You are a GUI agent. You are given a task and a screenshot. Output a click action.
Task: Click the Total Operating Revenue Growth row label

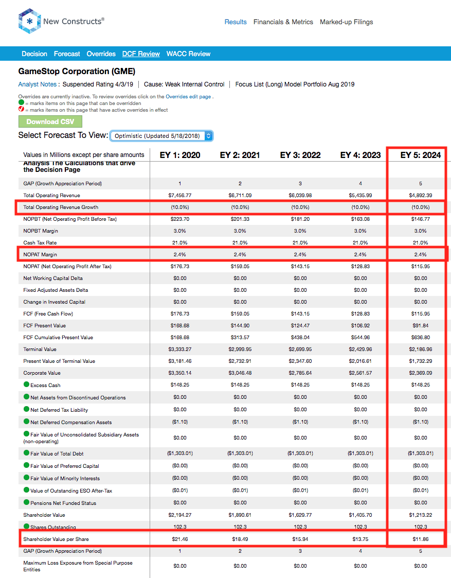coord(61,207)
